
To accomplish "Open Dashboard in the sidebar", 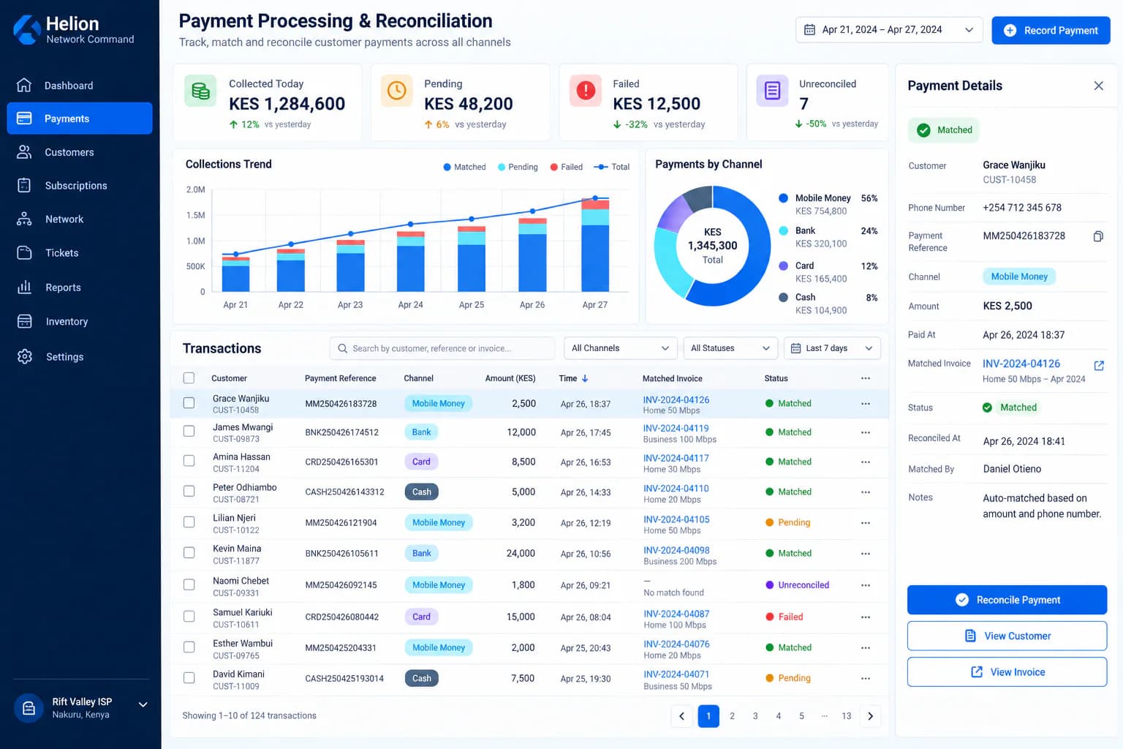I will click(80, 86).
